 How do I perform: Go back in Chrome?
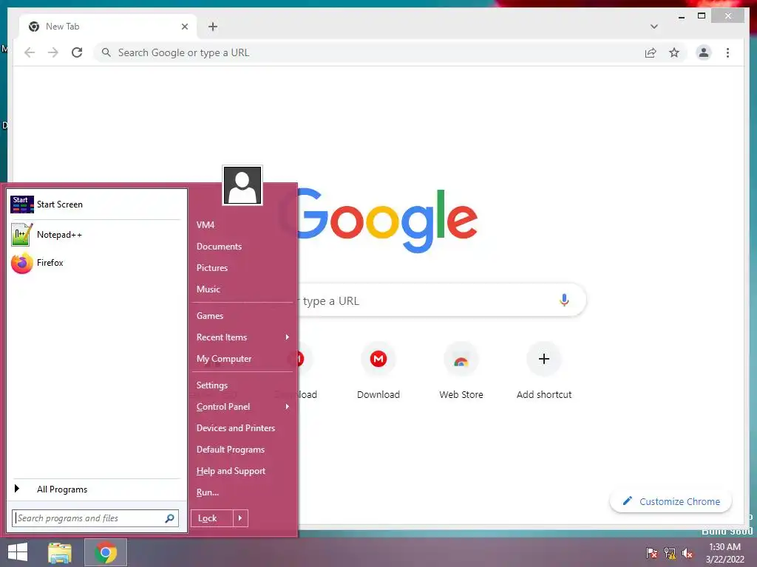click(30, 52)
